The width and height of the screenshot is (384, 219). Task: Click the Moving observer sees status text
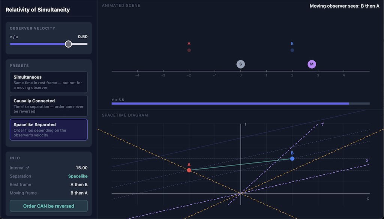344,6
